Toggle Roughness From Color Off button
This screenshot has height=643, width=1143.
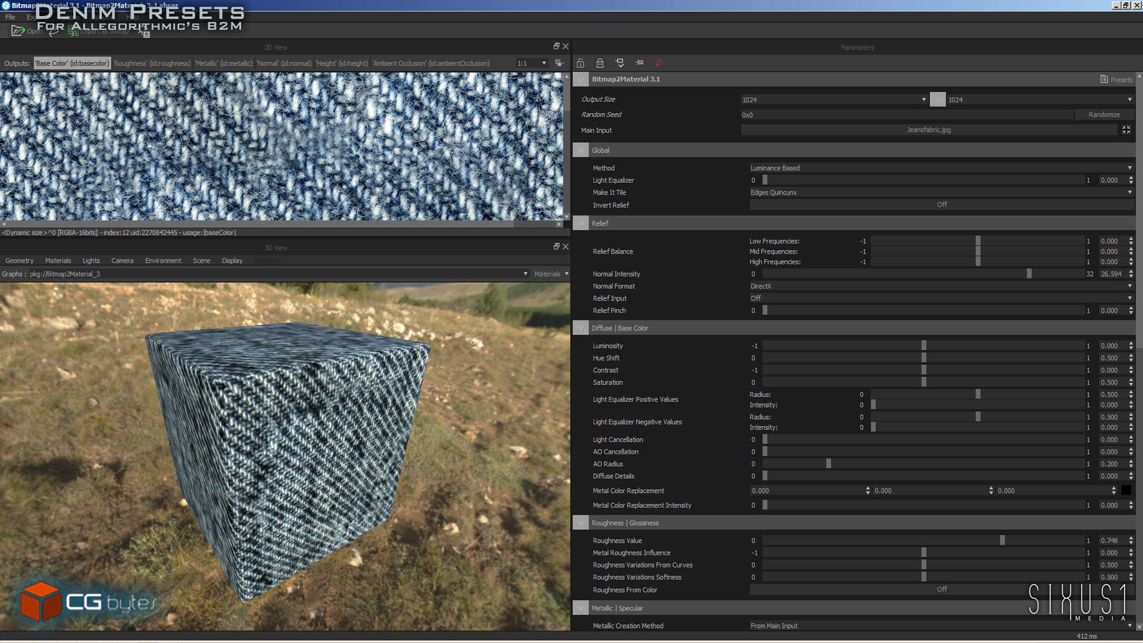(x=942, y=589)
